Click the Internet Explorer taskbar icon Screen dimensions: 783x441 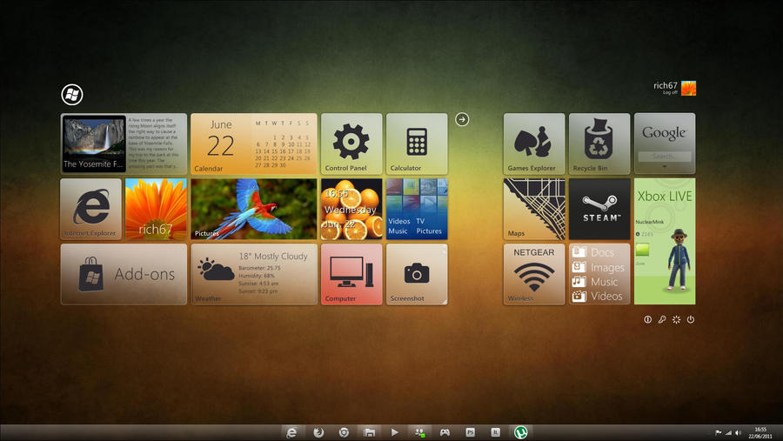tap(291, 432)
